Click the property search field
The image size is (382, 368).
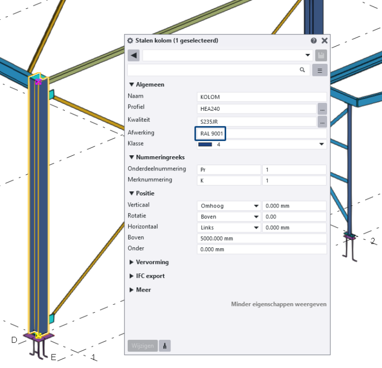click(218, 70)
